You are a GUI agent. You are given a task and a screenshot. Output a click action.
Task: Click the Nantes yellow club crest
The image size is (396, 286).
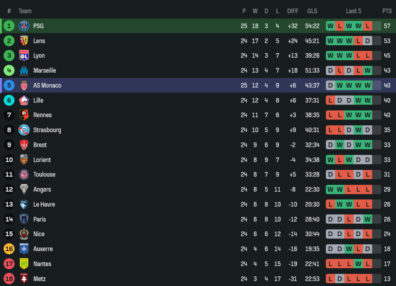point(24,264)
